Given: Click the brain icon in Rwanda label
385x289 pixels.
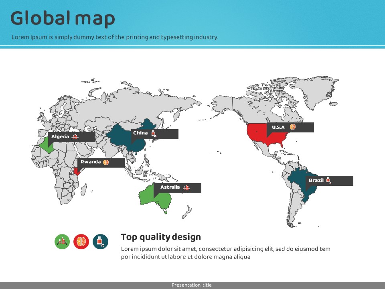Looking at the screenshot, I should (x=106, y=162).
